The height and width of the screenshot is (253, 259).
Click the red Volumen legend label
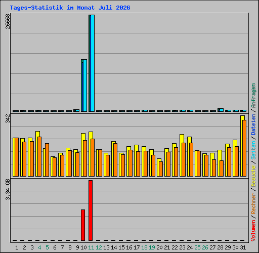click(253, 231)
